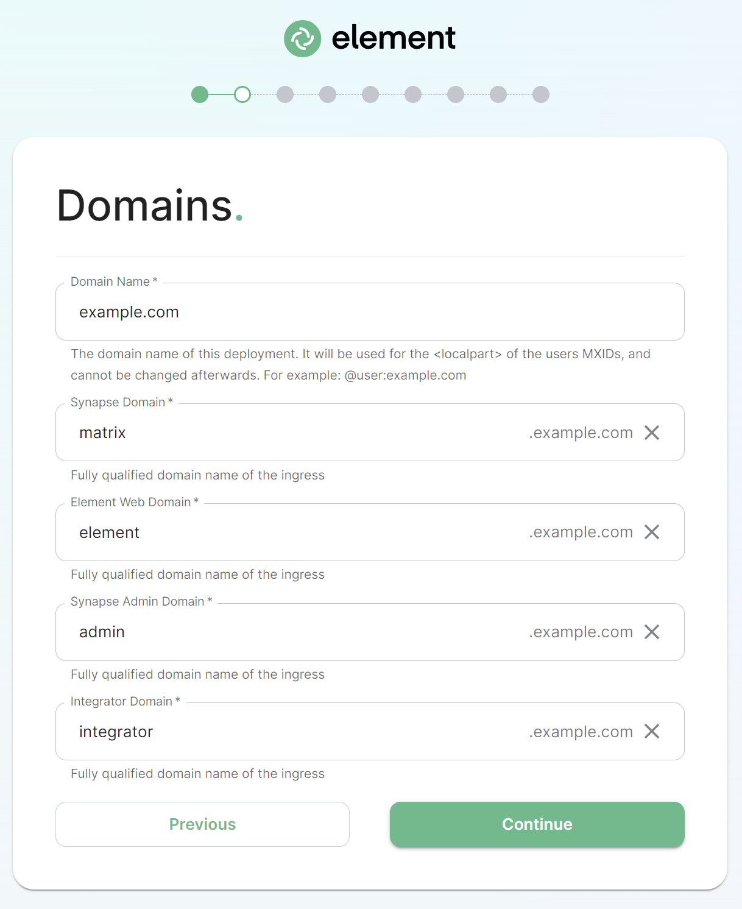Jump to the fourth step dot
The height and width of the screenshot is (909, 742).
click(328, 94)
